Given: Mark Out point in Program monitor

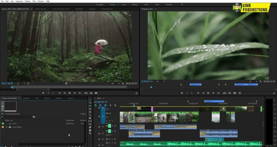Looking at the screenshot, I should (192, 93).
